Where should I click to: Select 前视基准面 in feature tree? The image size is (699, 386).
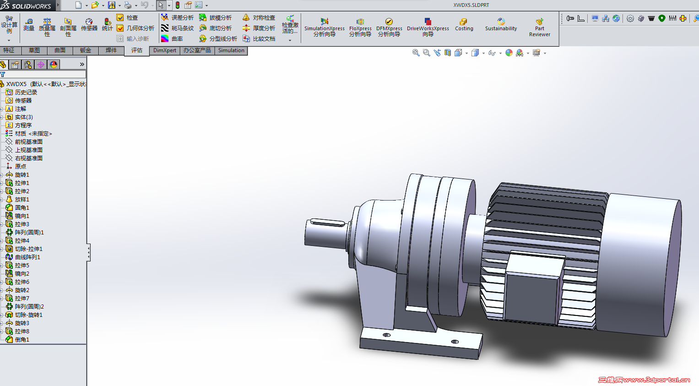28,142
